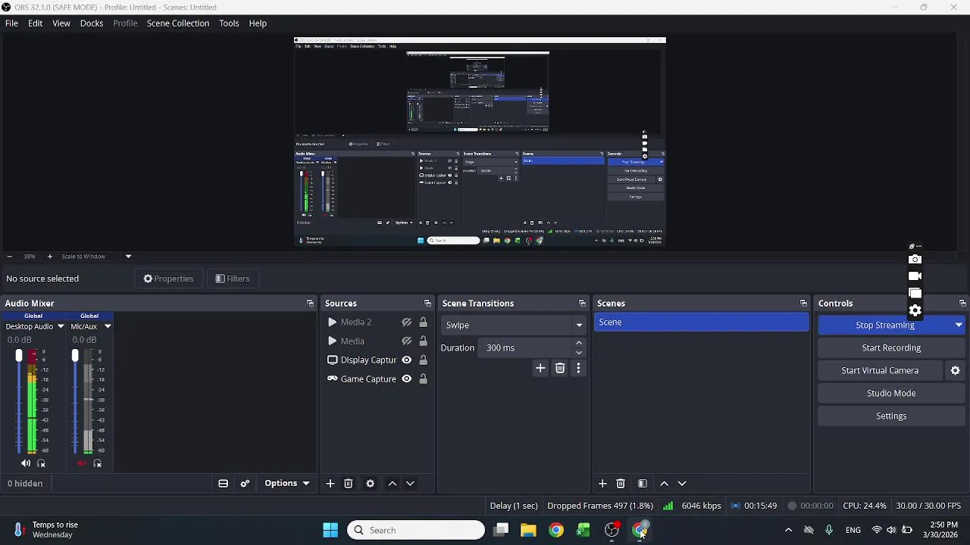Image resolution: width=970 pixels, height=545 pixels.
Task: Click the Start Recording button
Action: point(891,348)
